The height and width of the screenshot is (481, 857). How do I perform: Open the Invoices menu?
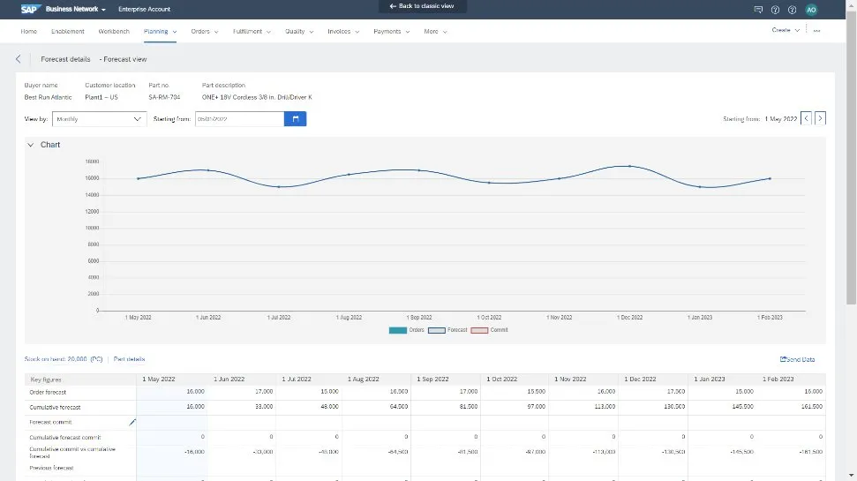click(342, 32)
